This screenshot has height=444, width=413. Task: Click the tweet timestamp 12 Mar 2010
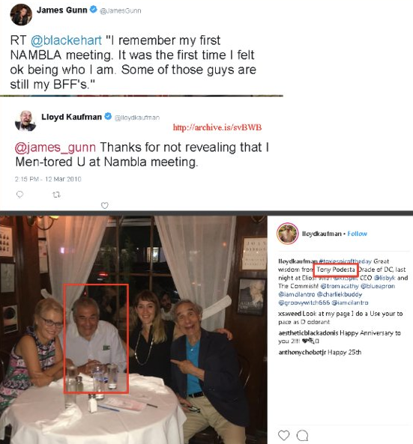click(63, 179)
